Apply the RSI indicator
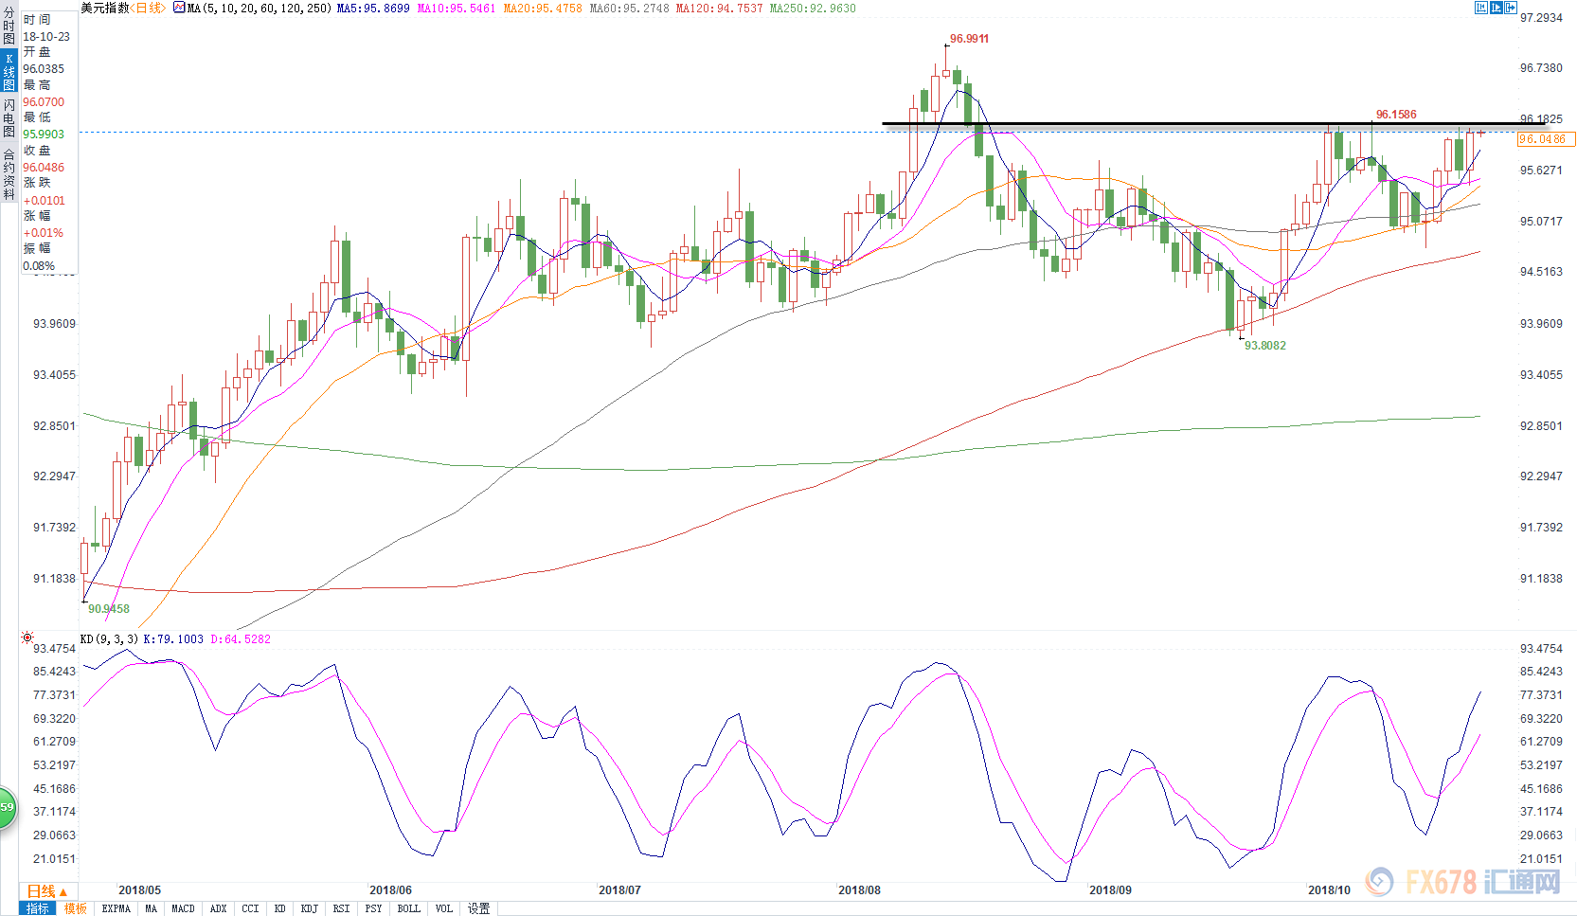Screen dimensions: 1577x916 coord(342,908)
